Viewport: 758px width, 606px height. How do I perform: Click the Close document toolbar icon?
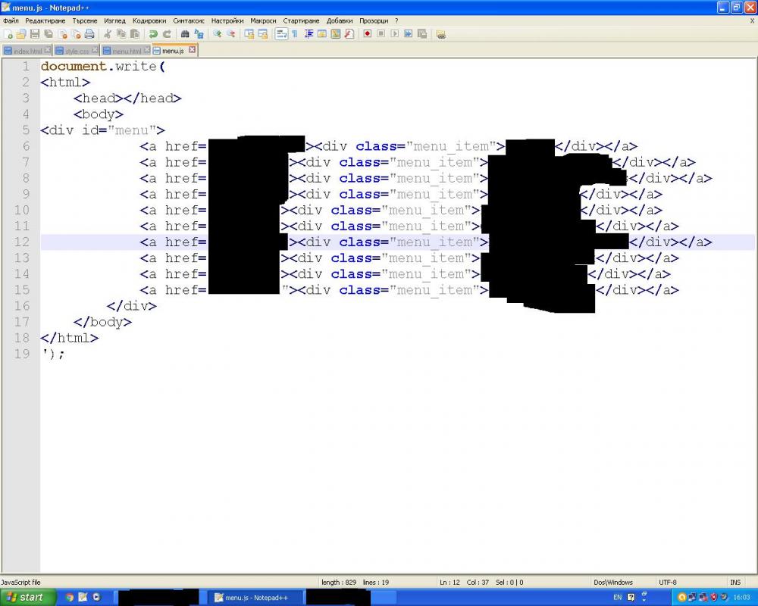[x=62, y=34]
